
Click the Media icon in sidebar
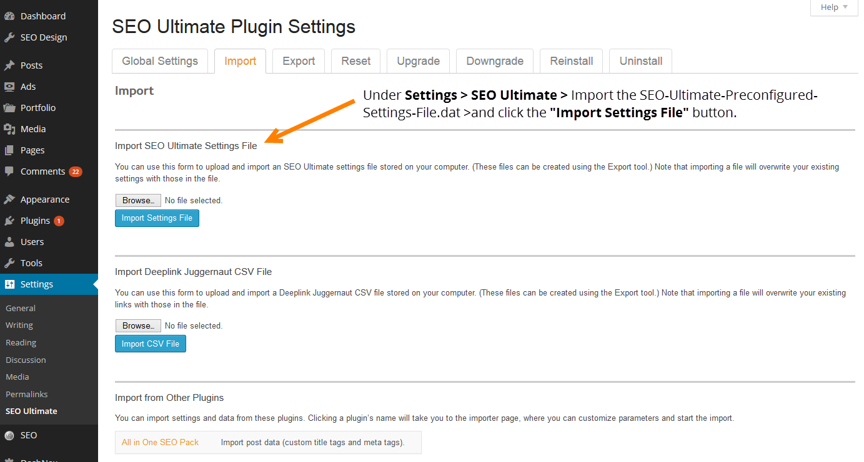(x=9, y=129)
